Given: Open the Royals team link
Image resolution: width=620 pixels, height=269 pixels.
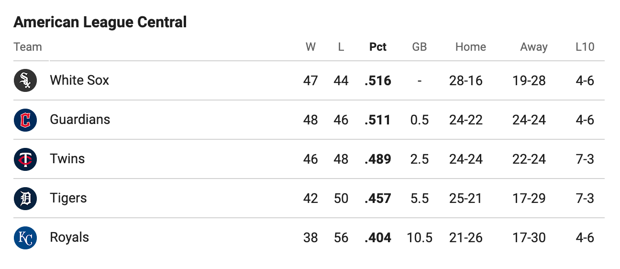Looking at the screenshot, I should tap(69, 237).
